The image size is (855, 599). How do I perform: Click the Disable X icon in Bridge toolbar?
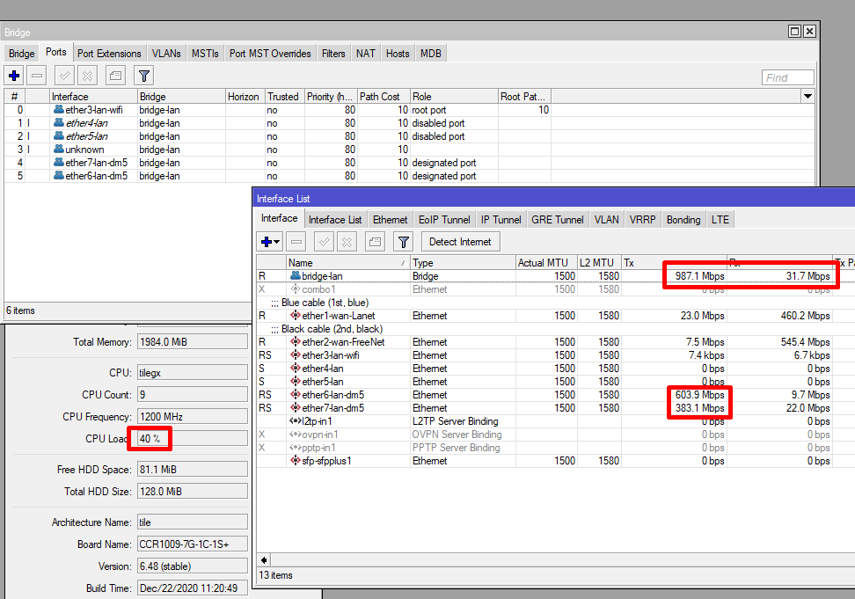click(87, 76)
